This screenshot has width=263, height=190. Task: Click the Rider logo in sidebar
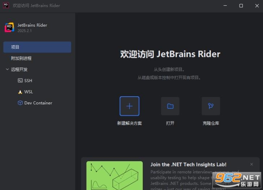(x=9, y=27)
